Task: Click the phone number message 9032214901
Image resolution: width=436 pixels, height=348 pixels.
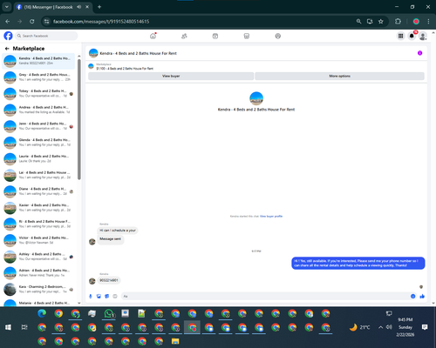Action: click(x=109, y=280)
